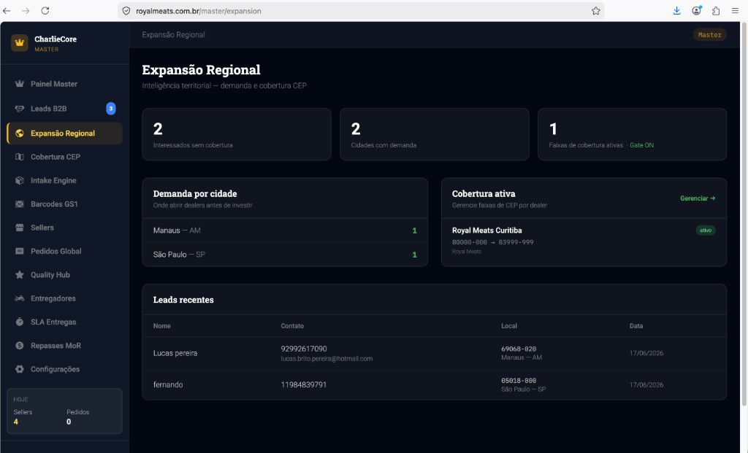Click the CharlieCore crown logo
This screenshot has height=453, width=748.
(20, 43)
